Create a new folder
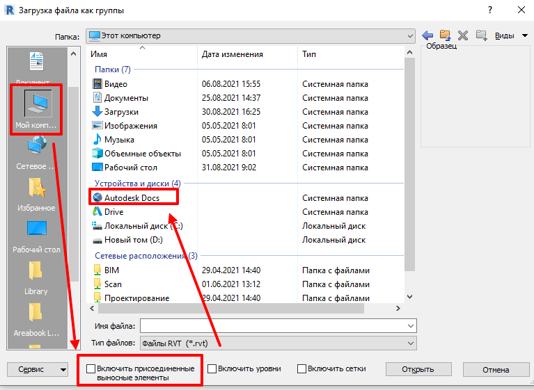The height and width of the screenshot is (390, 534). point(480,35)
